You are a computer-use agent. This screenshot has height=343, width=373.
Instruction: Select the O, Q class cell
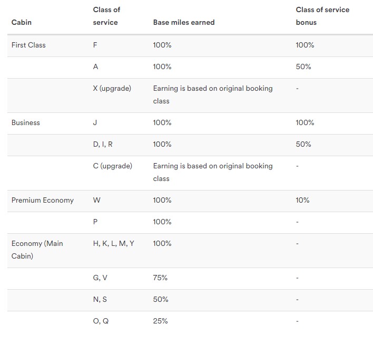(x=101, y=321)
